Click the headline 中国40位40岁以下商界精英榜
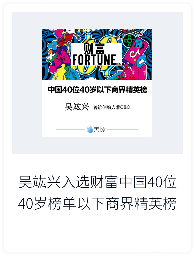Screen dimensions: 195x256 point(98,90)
